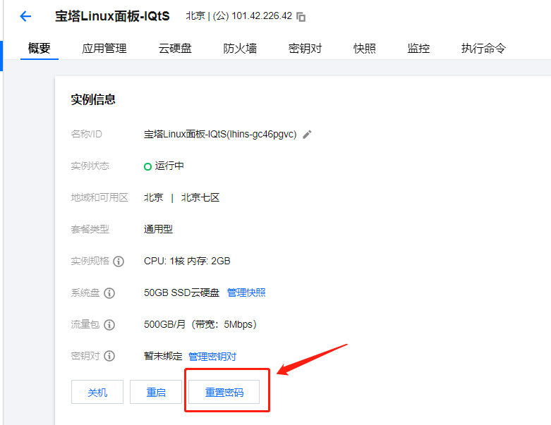
Task: Open the 执行命令 tab
Action: [x=483, y=48]
